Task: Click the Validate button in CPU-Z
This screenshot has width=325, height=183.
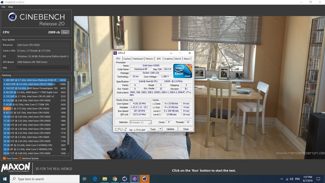Action: pyautogui.click(x=170, y=129)
